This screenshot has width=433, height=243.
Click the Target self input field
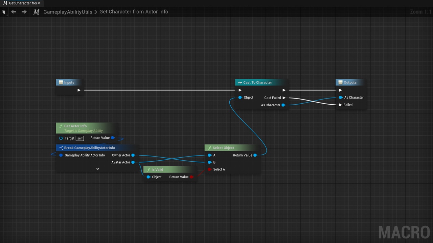(79, 138)
